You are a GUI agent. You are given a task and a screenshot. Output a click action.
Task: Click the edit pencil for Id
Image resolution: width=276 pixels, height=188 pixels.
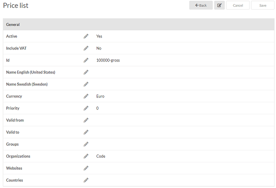pyautogui.click(x=86, y=60)
